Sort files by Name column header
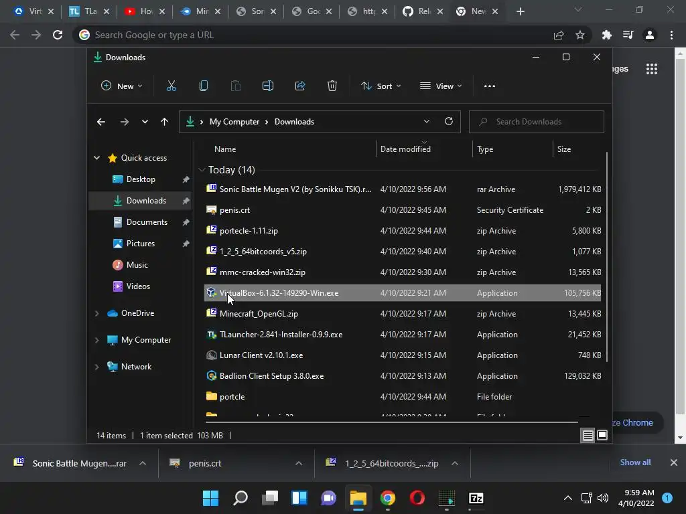The image size is (686, 514). 225,149
